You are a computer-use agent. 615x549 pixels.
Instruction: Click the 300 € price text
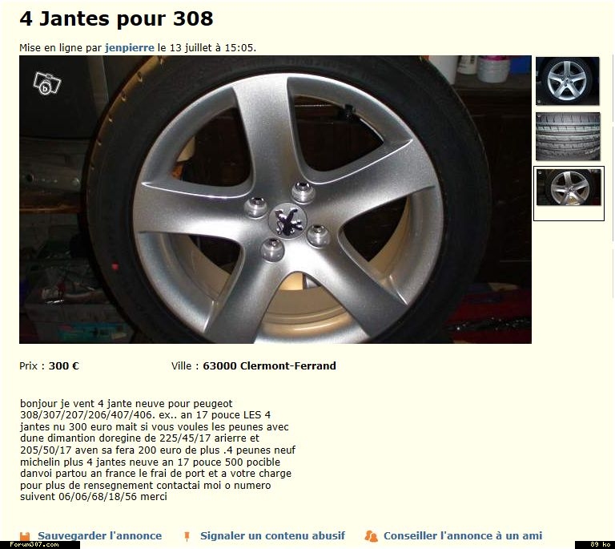point(63,365)
